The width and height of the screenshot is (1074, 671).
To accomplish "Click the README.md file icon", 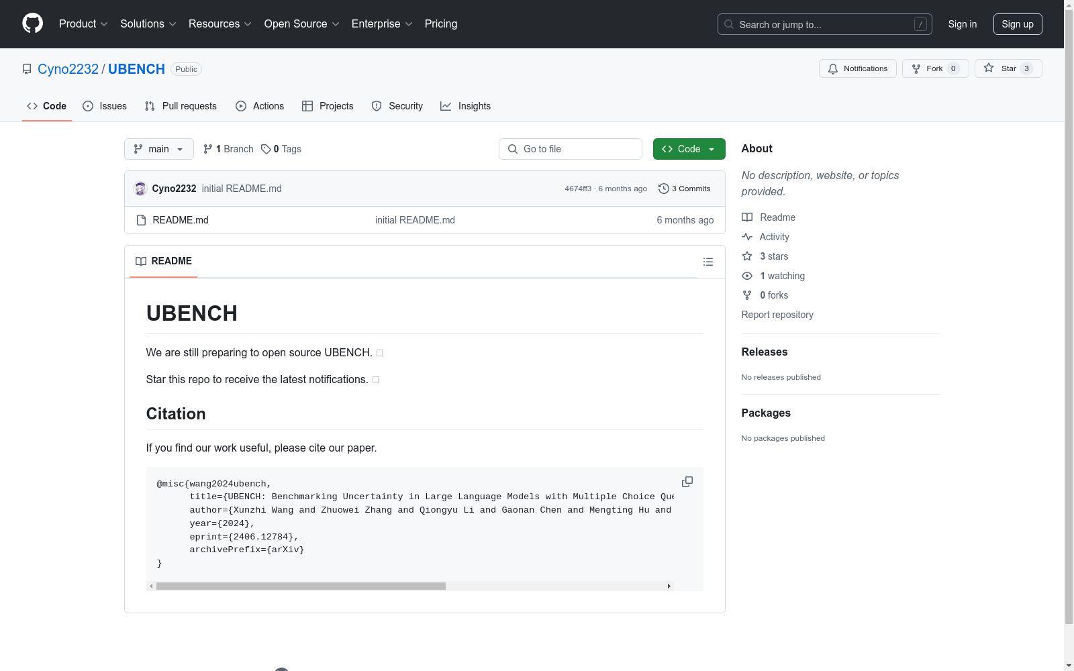I will (141, 220).
